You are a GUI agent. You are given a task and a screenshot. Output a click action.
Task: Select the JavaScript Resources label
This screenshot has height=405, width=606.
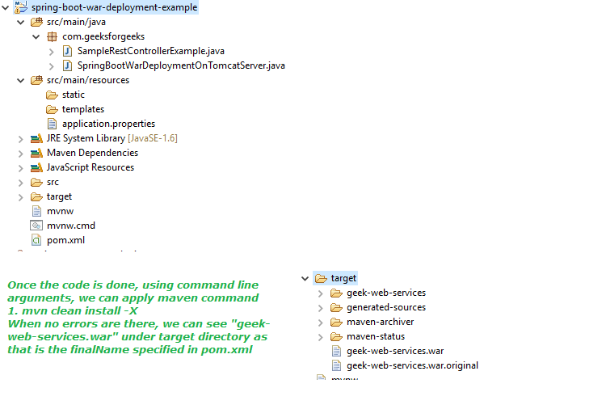pos(90,167)
